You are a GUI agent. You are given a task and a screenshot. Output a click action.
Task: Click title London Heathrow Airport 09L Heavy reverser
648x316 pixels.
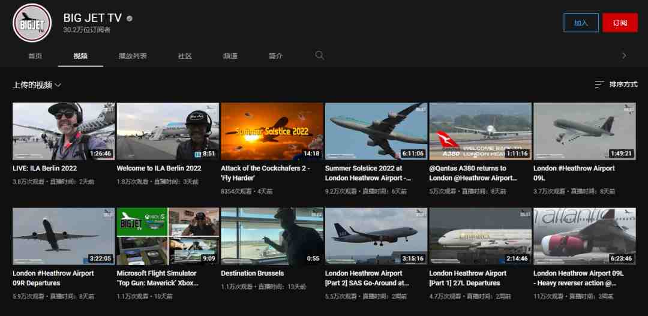click(578, 278)
